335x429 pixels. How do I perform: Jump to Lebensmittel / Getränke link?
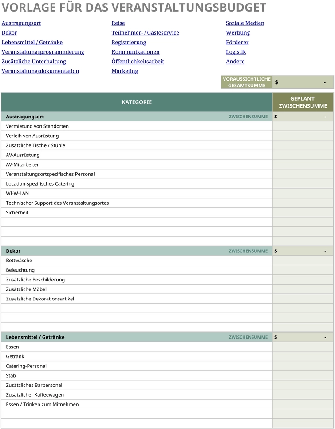tap(32, 43)
